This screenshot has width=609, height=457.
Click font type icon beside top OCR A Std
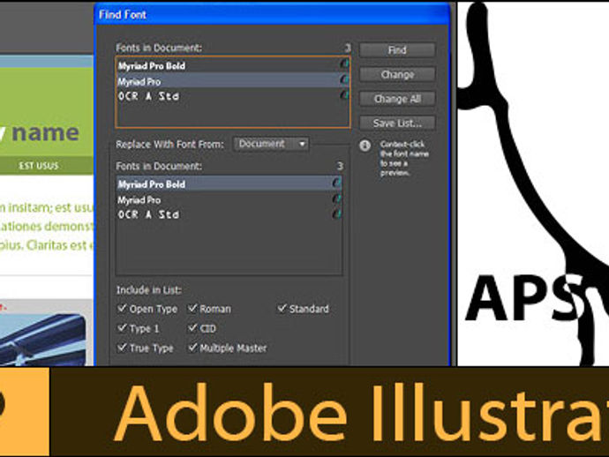coord(343,94)
